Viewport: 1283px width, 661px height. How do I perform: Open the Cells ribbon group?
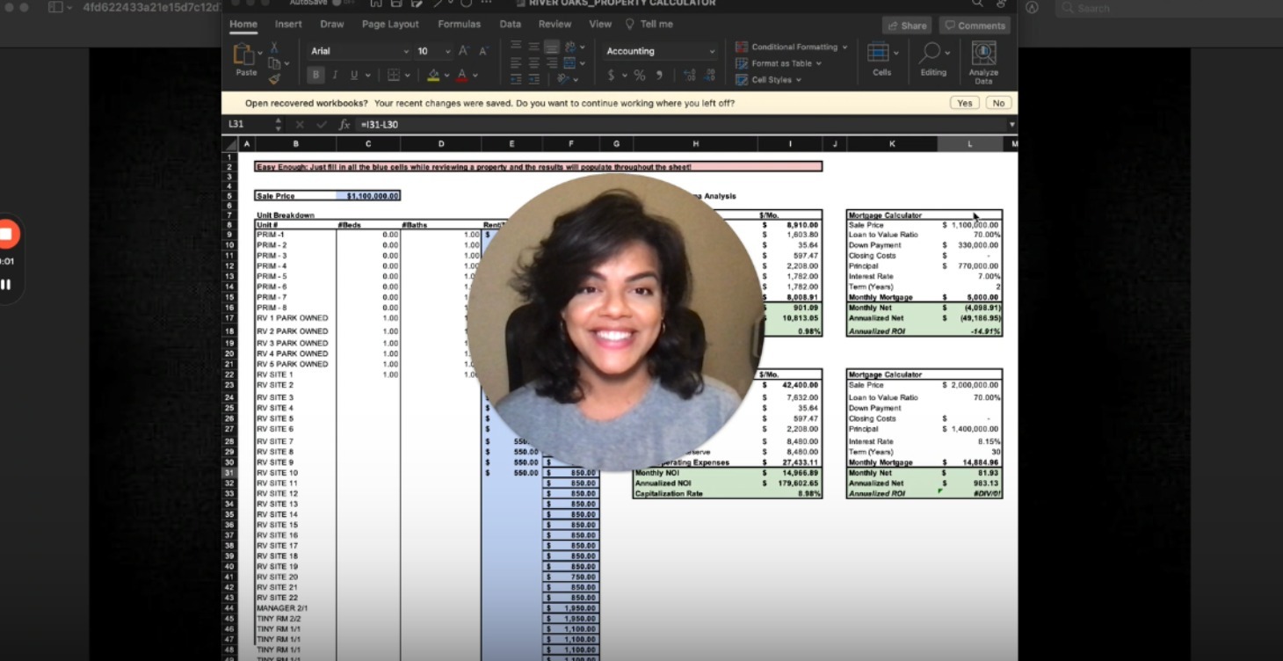[x=881, y=60]
